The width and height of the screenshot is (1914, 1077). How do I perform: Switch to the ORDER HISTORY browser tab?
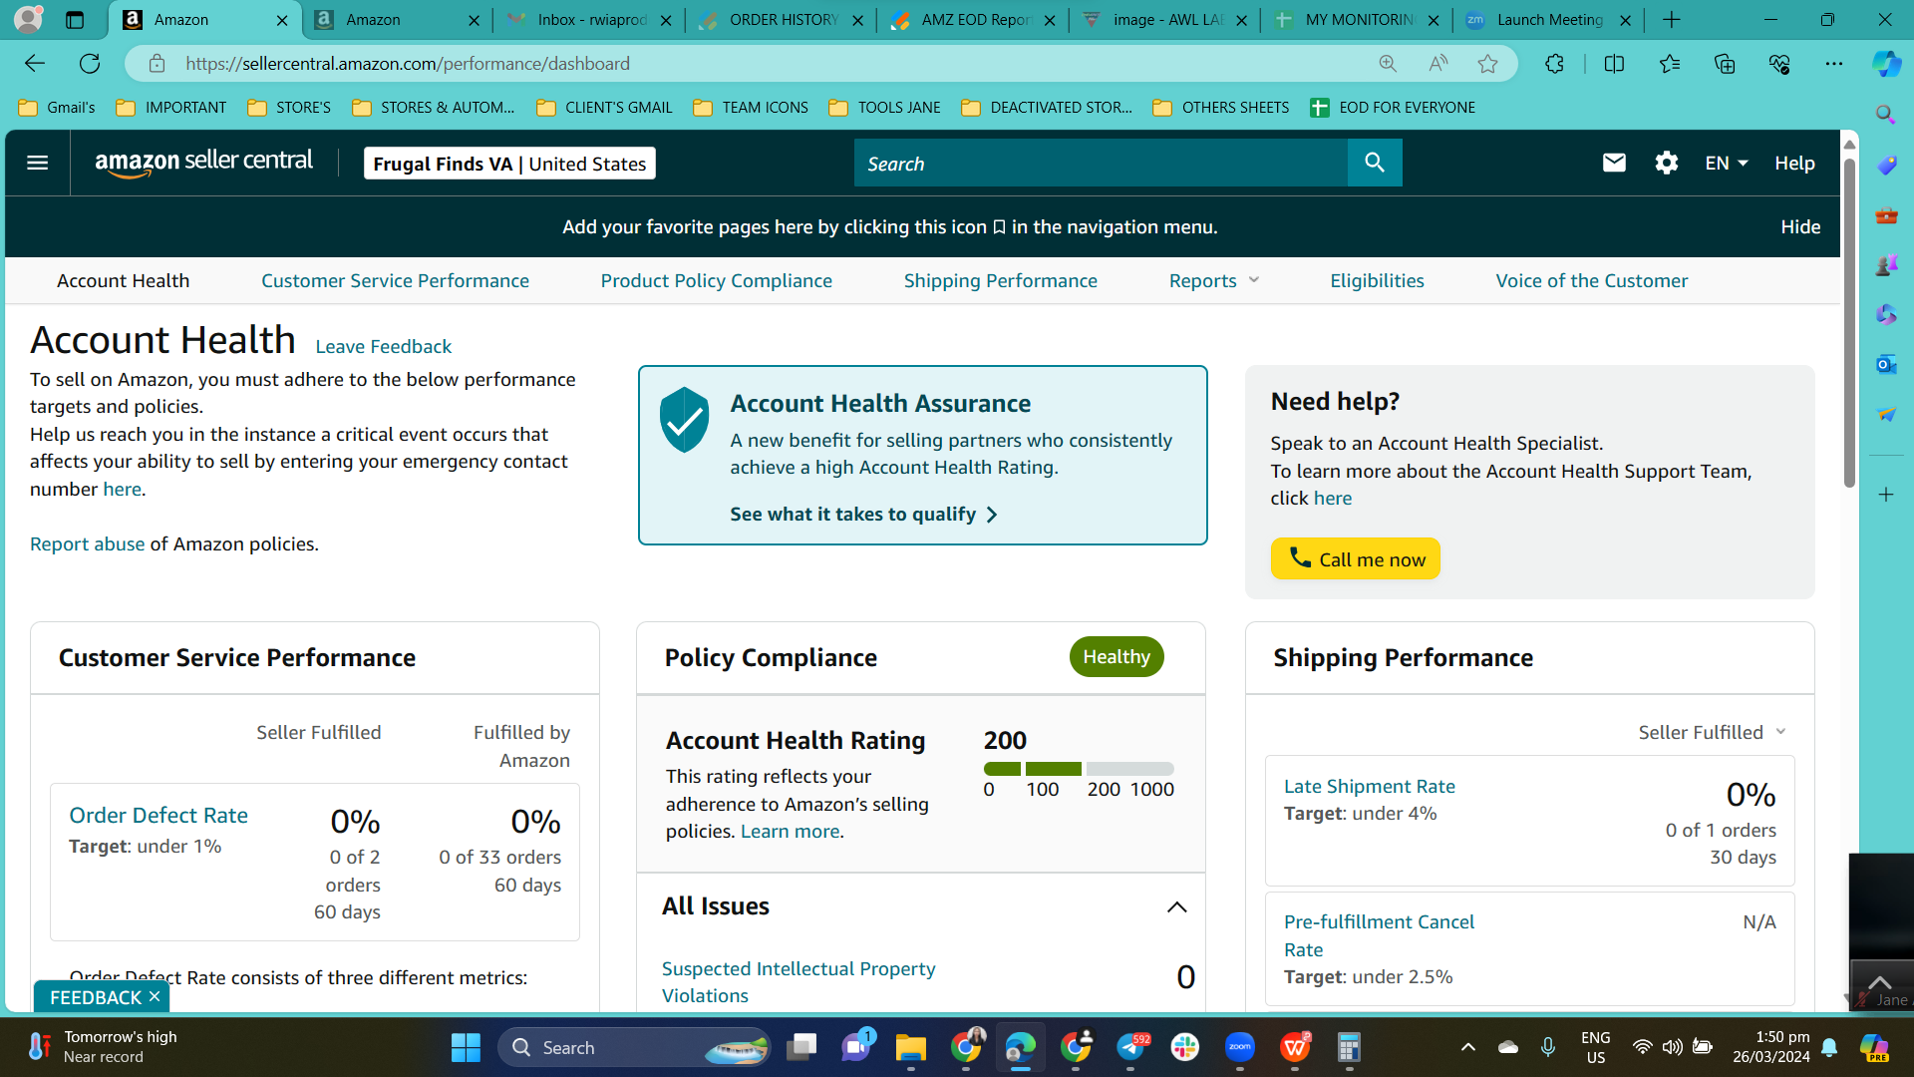click(781, 20)
